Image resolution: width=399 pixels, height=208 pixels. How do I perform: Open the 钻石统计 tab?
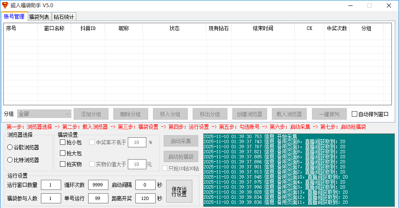(64, 17)
